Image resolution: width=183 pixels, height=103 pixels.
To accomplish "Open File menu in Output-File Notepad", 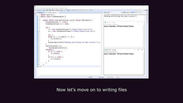I will tap(105, 52).
